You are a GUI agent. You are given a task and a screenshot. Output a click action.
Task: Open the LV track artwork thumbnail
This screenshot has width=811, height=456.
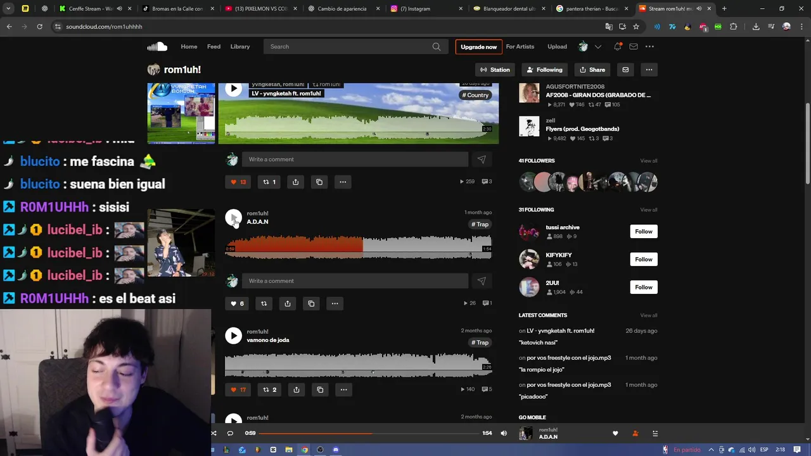point(181,113)
